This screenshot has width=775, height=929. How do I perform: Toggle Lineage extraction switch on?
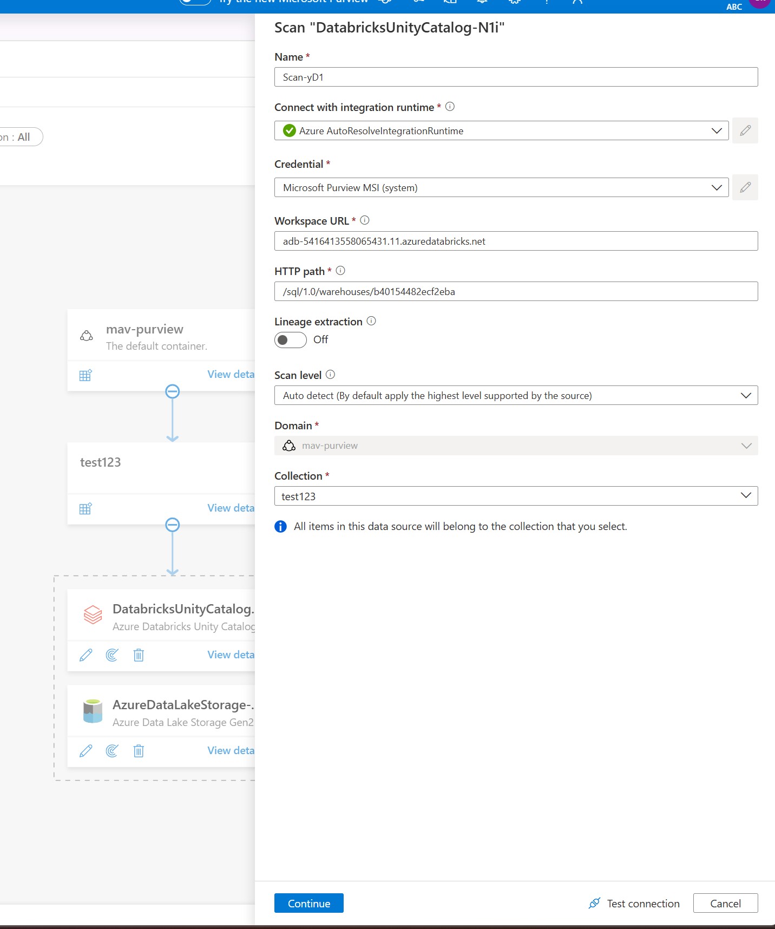291,340
